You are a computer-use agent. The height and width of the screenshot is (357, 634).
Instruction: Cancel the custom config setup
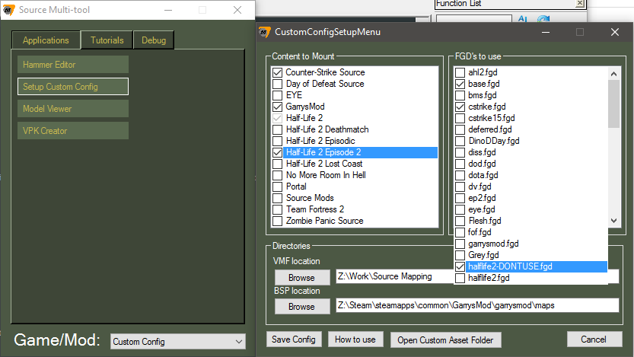tap(594, 339)
